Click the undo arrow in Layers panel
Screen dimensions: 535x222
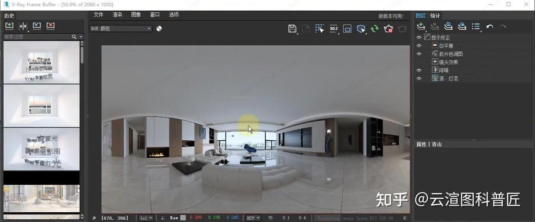(x=490, y=27)
